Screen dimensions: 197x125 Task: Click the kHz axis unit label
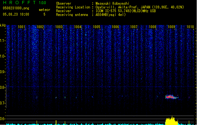click(3, 25)
